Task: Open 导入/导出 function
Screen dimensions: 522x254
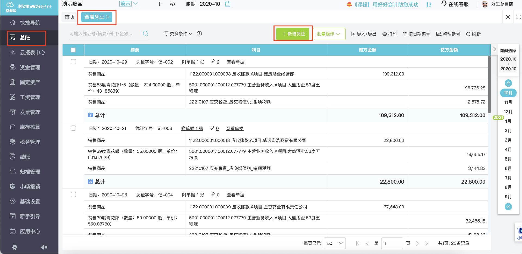Action: [x=363, y=34]
